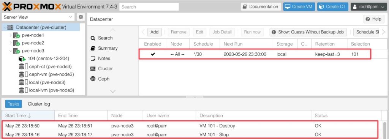Click the exclamation icon on Guests Without Backup Job

click(x=274, y=32)
